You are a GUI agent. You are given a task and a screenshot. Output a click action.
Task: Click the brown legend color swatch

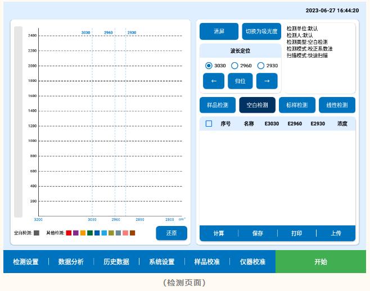[x=132, y=233]
